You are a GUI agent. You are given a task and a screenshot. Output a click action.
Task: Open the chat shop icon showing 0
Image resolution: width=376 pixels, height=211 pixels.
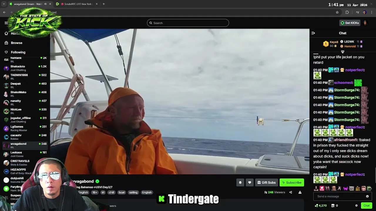pyautogui.click(x=334, y=206)
